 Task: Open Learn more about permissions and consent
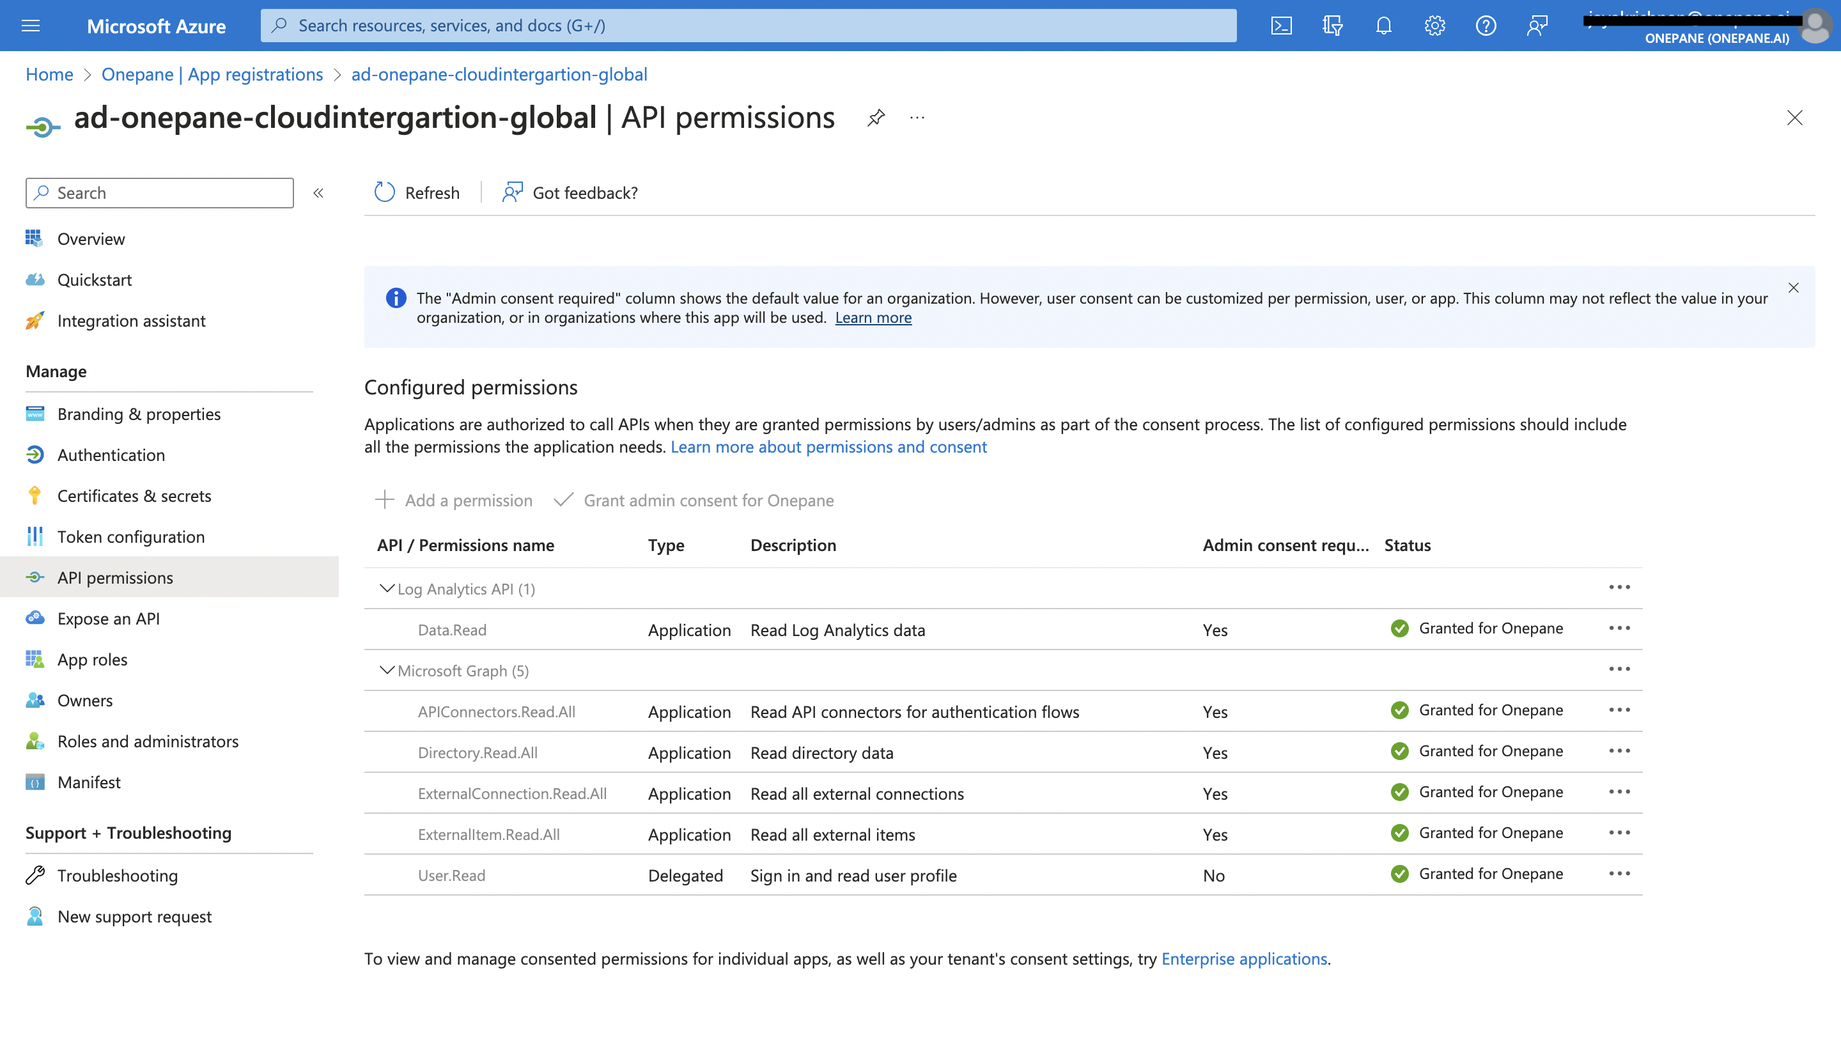(x=828, y=447)
